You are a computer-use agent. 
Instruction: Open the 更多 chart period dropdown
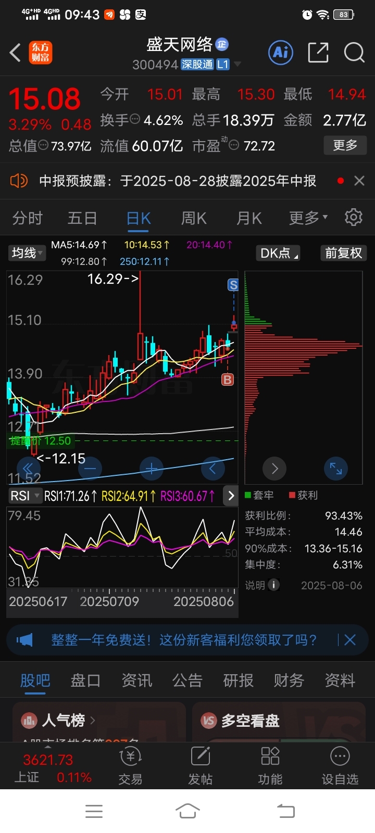(308, 218)
